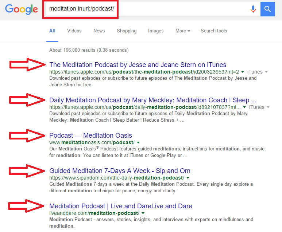The image size is (282, 232).
Task: Expand green arrow after id200323953 URL
Action: [243, 72]
